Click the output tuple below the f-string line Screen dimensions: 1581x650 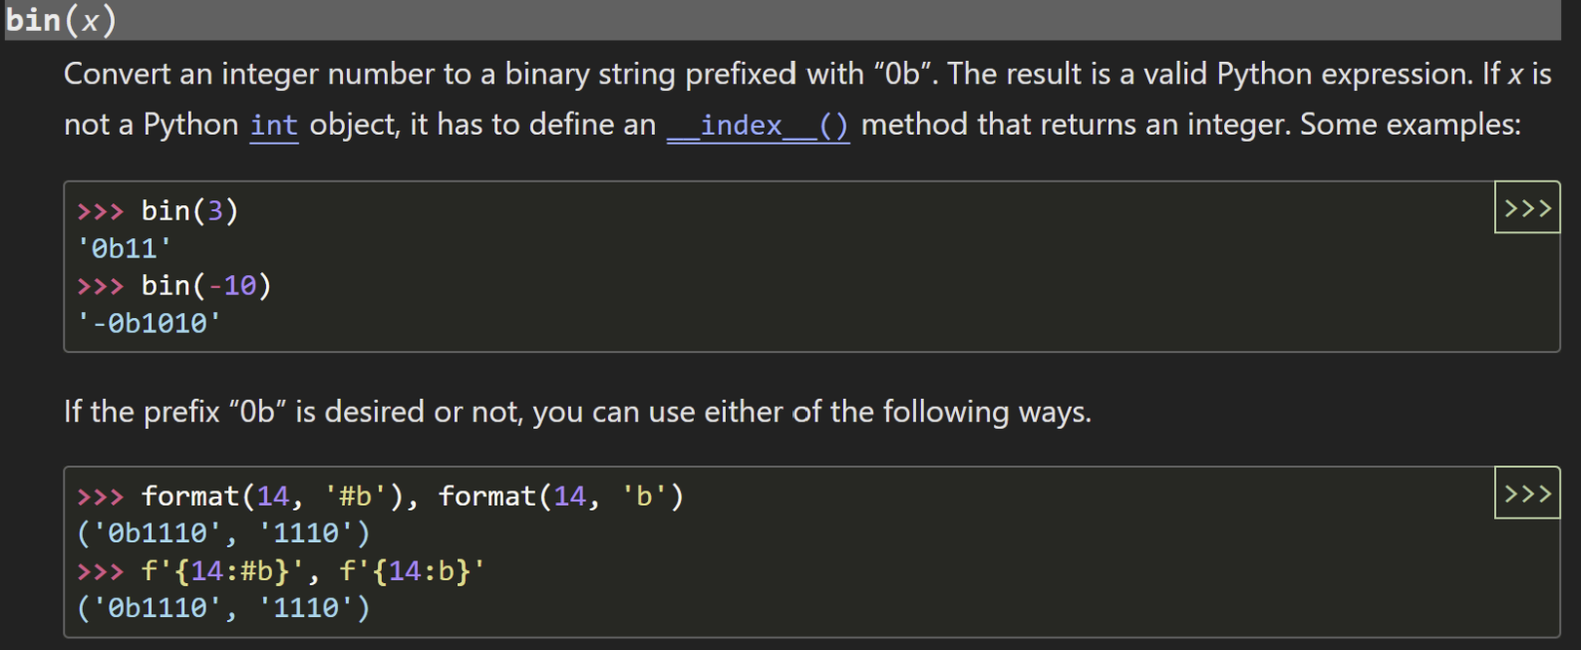point(223,608)
